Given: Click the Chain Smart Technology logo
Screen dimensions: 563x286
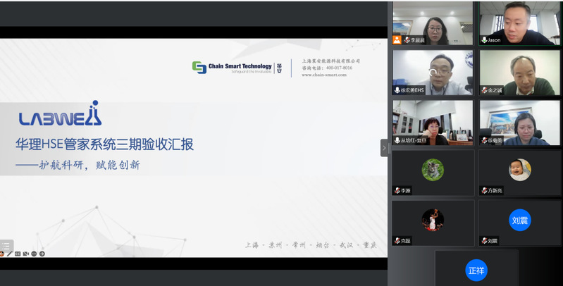Looking at the screenshot, I should pyautogui.click(x=237, y=68).
